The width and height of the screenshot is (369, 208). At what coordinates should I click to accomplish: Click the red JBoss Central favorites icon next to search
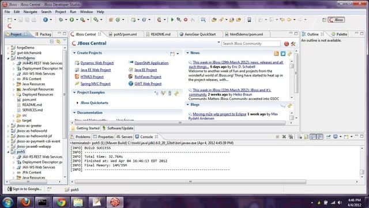pos(287,44)
